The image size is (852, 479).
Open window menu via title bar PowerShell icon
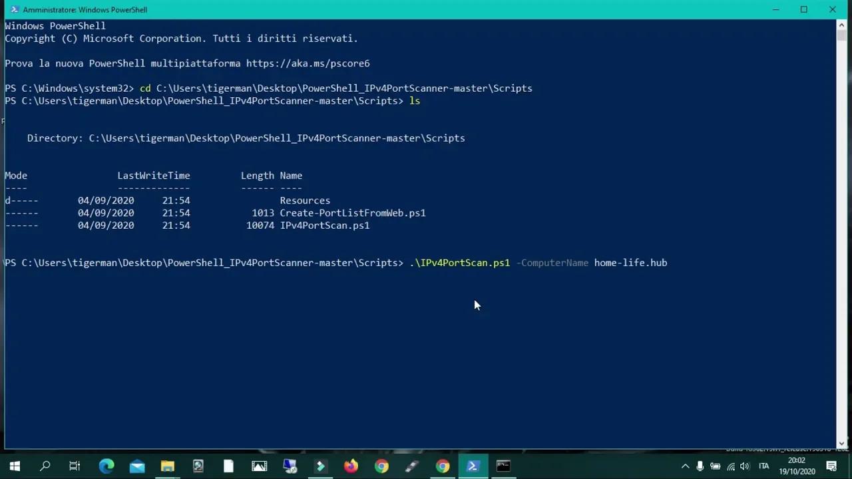click(x=15, y=9)
